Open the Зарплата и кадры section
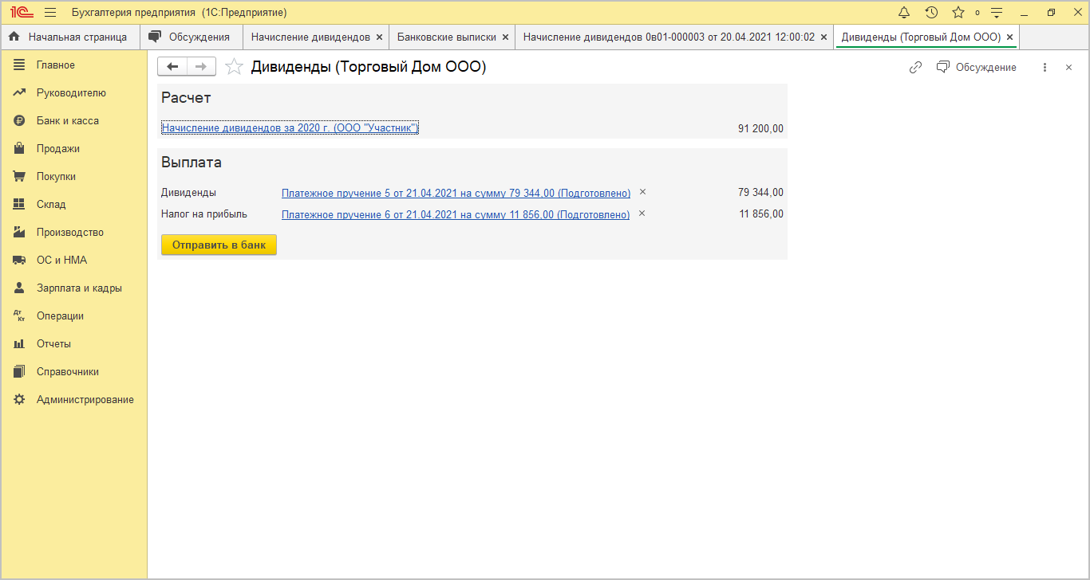1090x580 pixels. pos(73,288)
